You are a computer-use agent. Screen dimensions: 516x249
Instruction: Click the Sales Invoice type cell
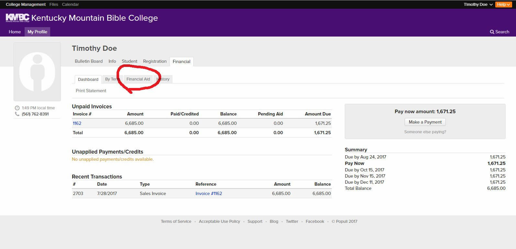[x=153, y=193]
